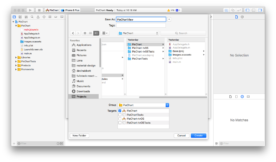
Task: Select the PieChart-tvOS folder in browser
Action: 146,48
